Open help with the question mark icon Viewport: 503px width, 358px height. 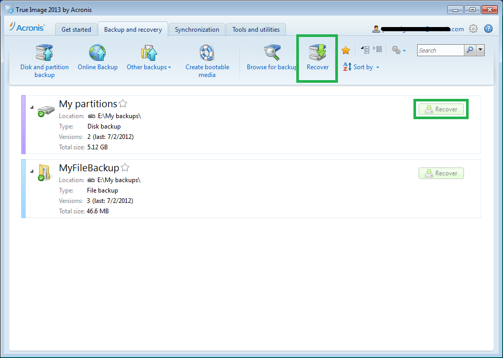tap(488, 29)
